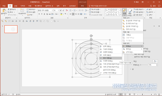The height and width of the screenshot is (96, 162).
Task: Expand Layout (레이아웃) dropdown
Action: click(x=31, y=9)
